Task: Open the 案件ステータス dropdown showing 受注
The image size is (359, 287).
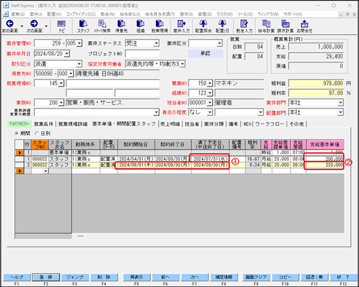Action: pos(156,43)
